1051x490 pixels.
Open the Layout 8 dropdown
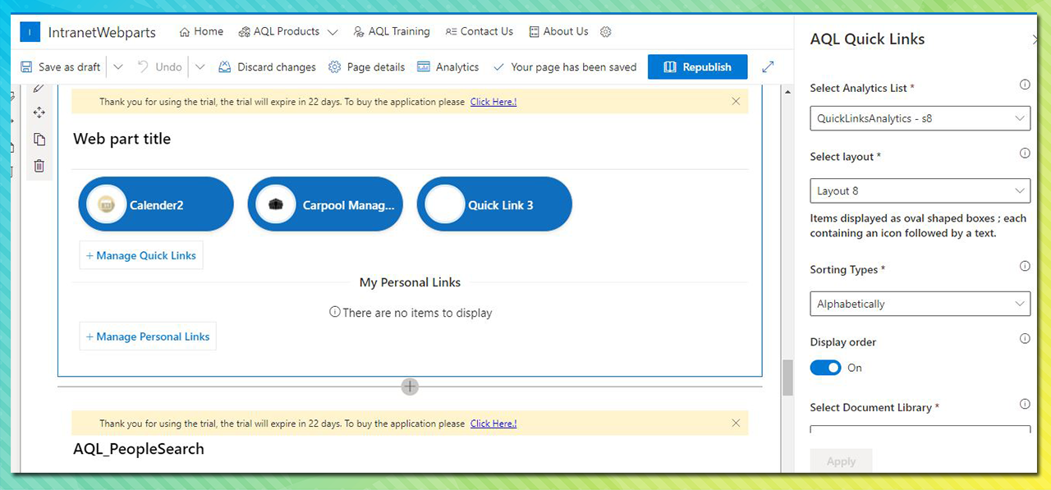click(x=920, y=190)
